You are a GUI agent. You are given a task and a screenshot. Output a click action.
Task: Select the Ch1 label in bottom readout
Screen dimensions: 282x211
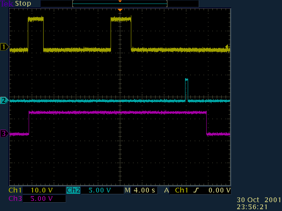[15, 190]
